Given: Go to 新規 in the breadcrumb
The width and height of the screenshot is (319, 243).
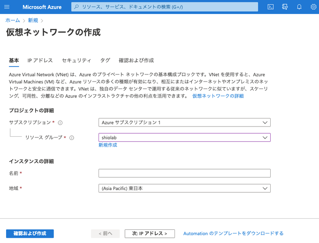Looking at the screenshot, I should [33, 20].
